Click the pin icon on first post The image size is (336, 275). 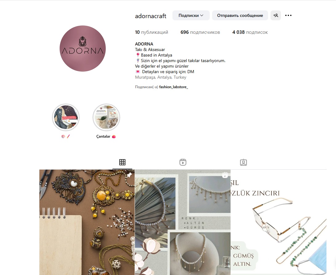click(x=129, y=175)
